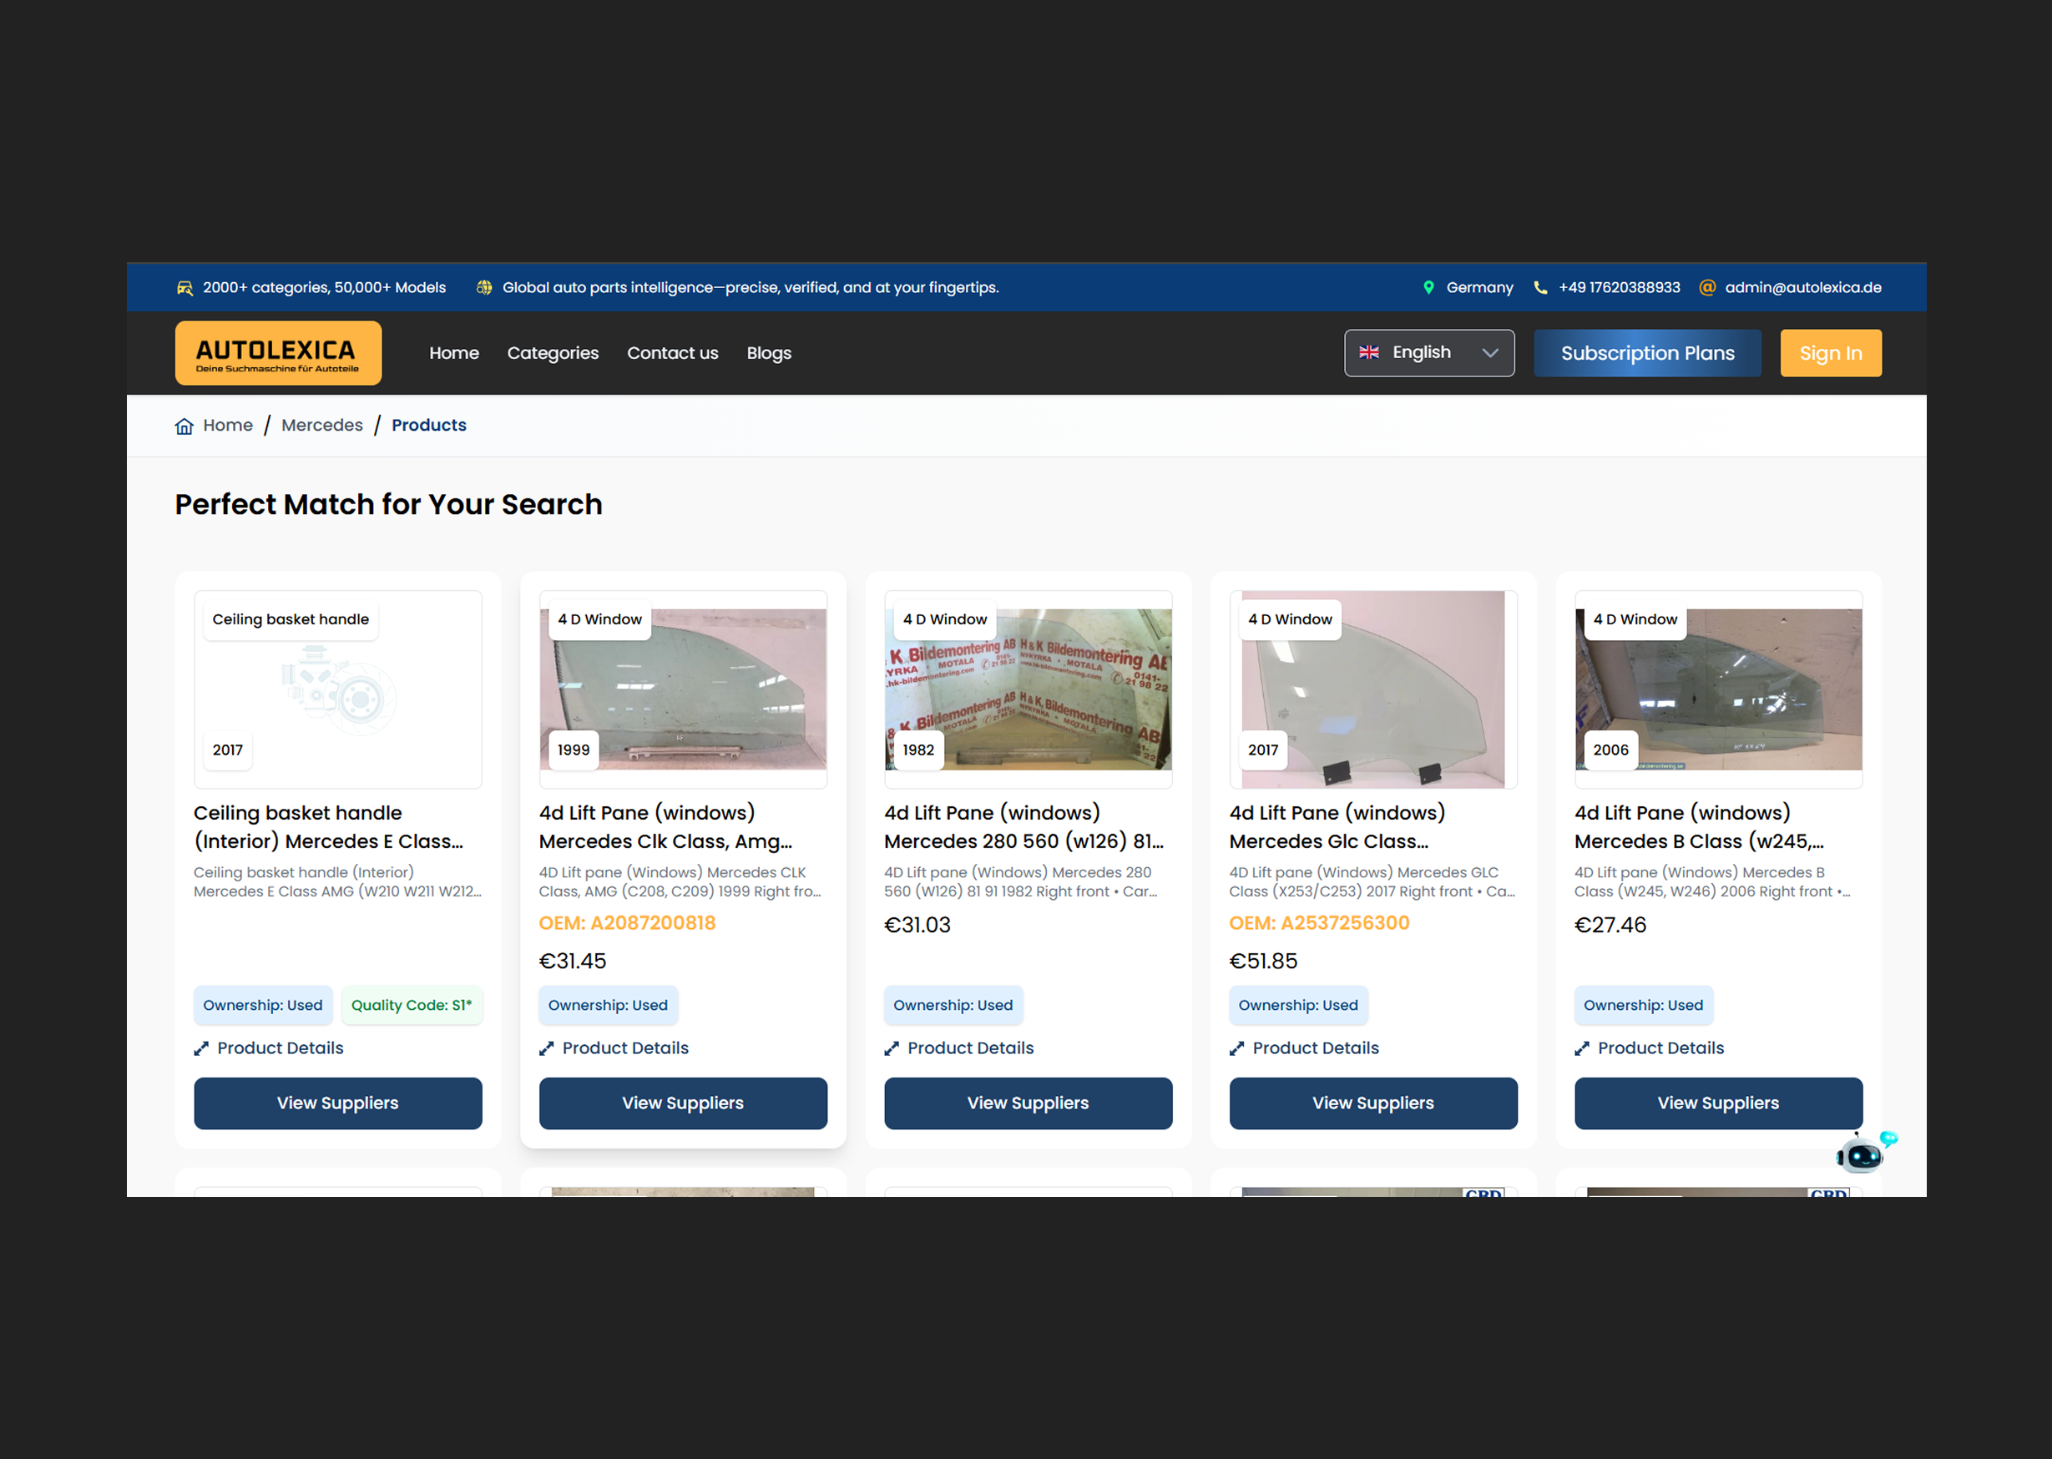Click the globe icon beside auto parts tagline
The height and width of the screenshot is (1459, 2052).
[x=484, y=287]
